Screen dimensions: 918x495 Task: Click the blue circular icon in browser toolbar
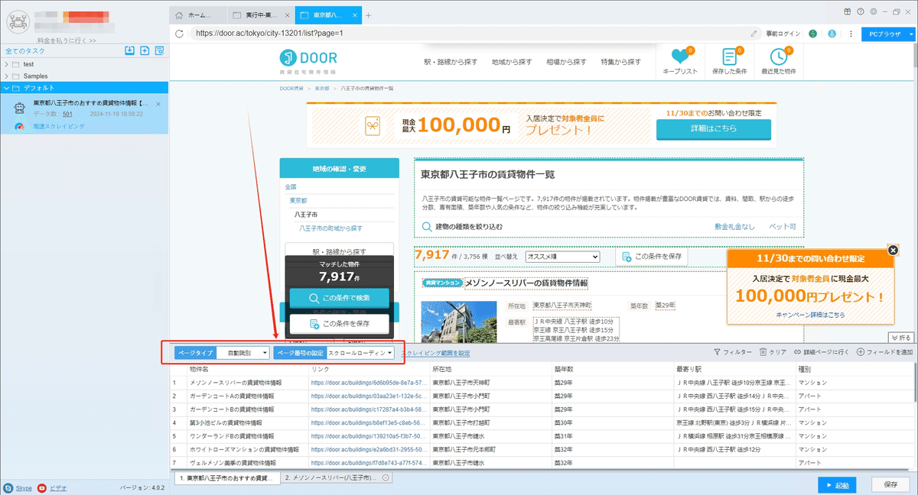(x=831, y=34)
